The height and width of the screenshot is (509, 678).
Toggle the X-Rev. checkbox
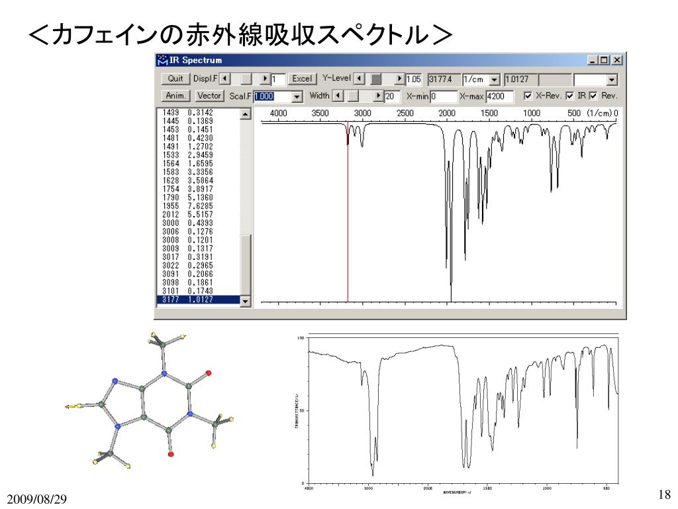tap(528, 95)
